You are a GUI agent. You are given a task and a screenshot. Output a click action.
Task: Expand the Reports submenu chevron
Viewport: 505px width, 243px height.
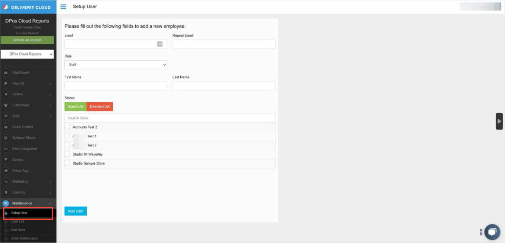[50, 83]
